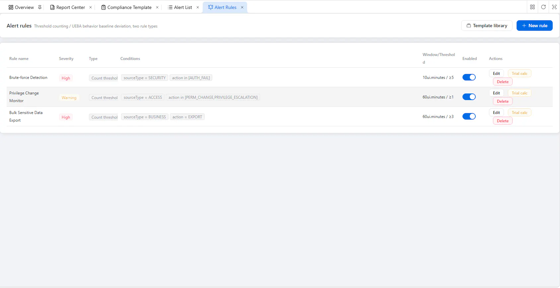Toggle fullscreen view icon

pos(554,7)
